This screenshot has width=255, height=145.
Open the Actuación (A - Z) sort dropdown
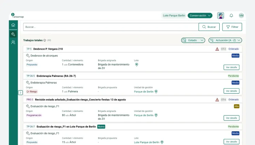tap(225, 40)
